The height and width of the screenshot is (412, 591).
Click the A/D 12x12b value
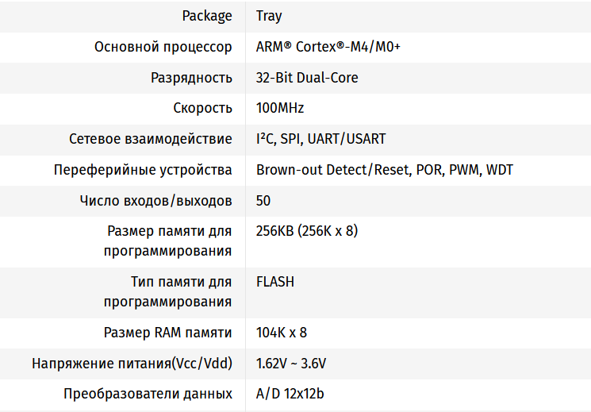pyautogui.click(x=290, y=394)
